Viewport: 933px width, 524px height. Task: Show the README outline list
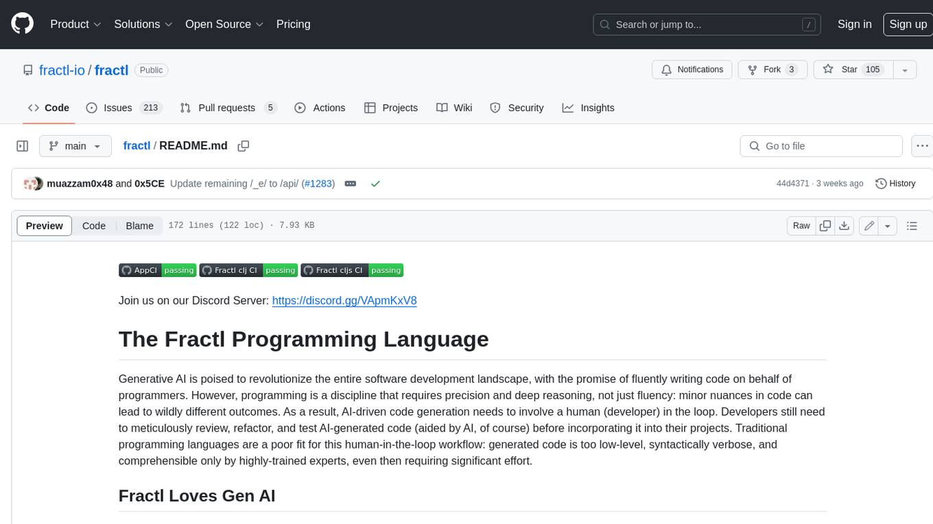pyautogui.click(x=912, y=226)
